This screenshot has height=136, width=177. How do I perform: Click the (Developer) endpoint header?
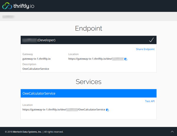click(88, 40)
